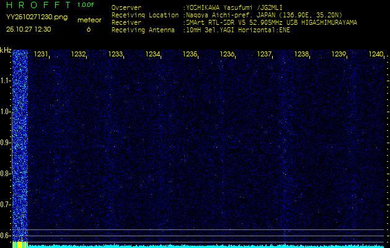Select the 1234 time marker

tap(153, 55)
